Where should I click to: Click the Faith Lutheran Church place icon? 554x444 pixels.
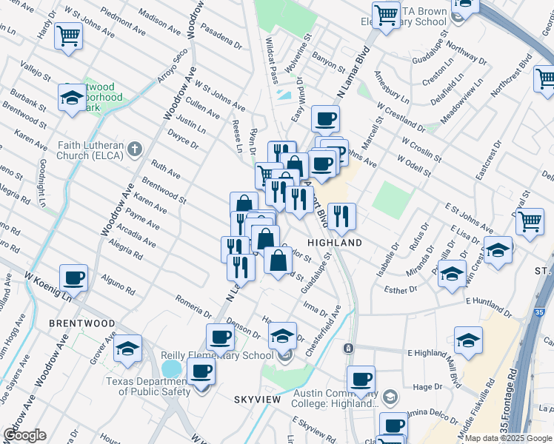[134, 150]
